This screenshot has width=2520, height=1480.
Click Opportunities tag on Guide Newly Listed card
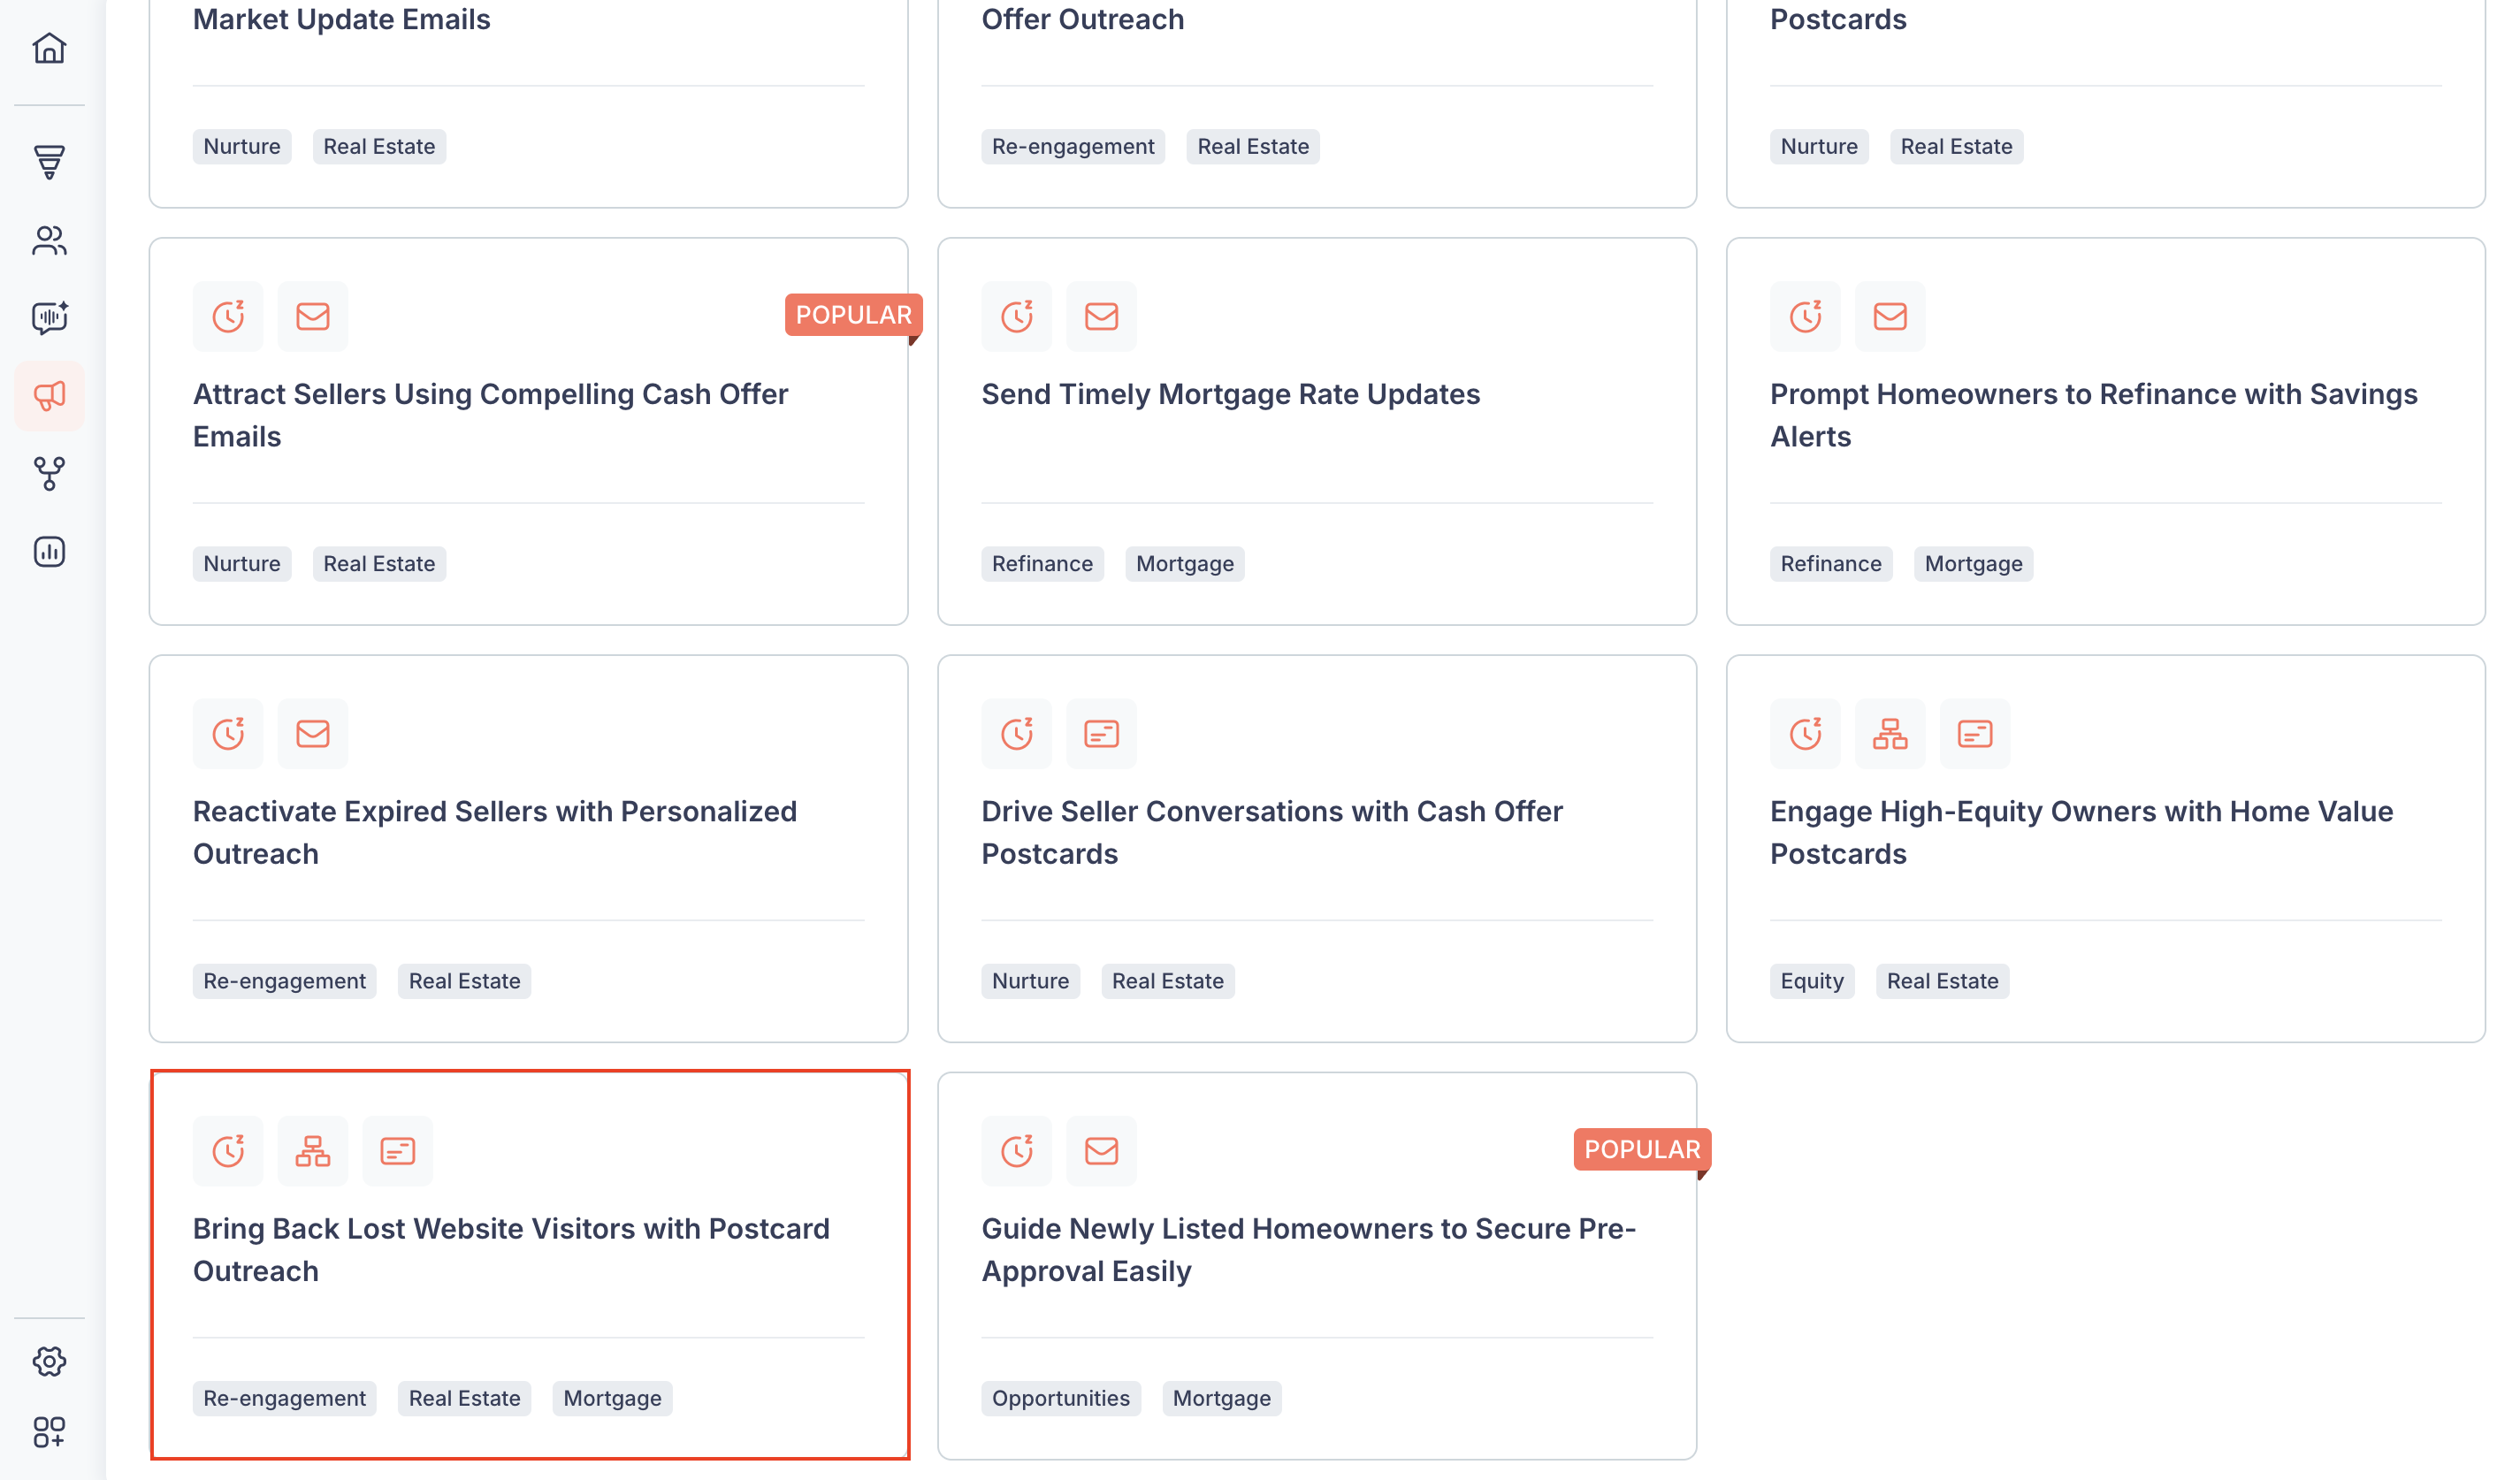pyautogui.click(x=1061, y=1398)
